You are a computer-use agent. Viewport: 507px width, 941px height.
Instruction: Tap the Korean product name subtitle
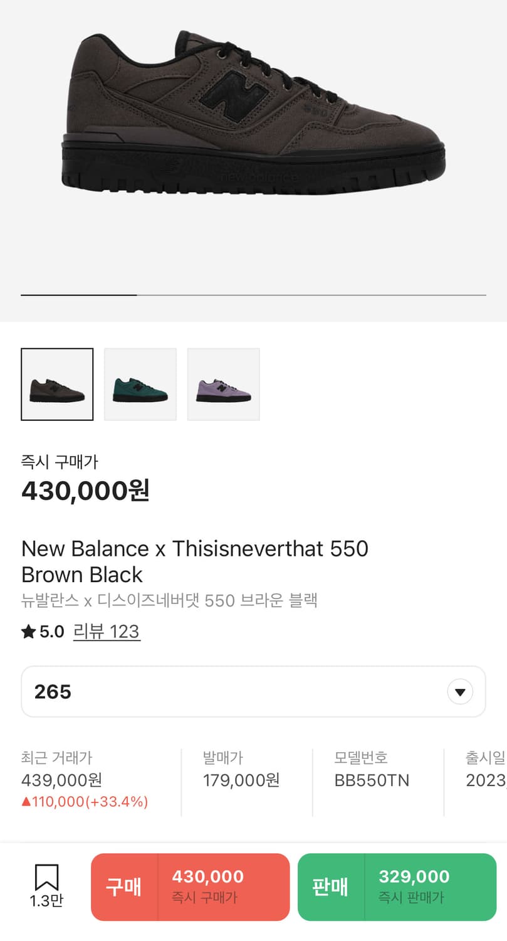(x=169, y=600)
